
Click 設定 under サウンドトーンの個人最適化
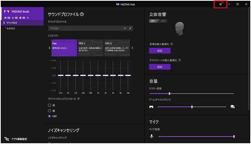point(160,67)
